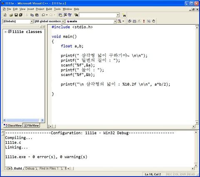The width and height of the screenshot is (200, 177).
Task: Click the output pane scroll down arrow
Action: [x=196, y=165]
